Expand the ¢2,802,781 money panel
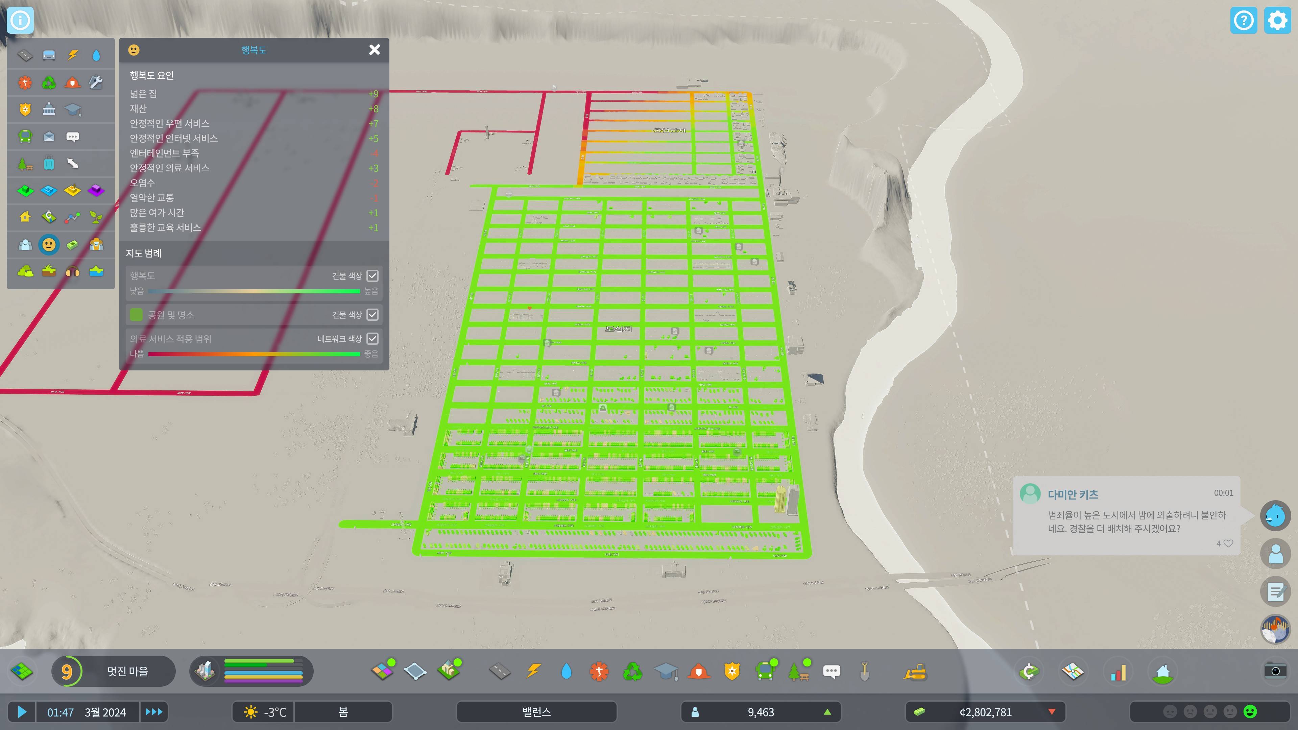The height and width of the screenshot is (730, 1298). [x=985, y=712]
